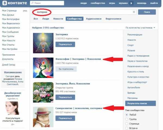Open the "Дизайнерские украшения!" ad title

(x=13, y=94)
